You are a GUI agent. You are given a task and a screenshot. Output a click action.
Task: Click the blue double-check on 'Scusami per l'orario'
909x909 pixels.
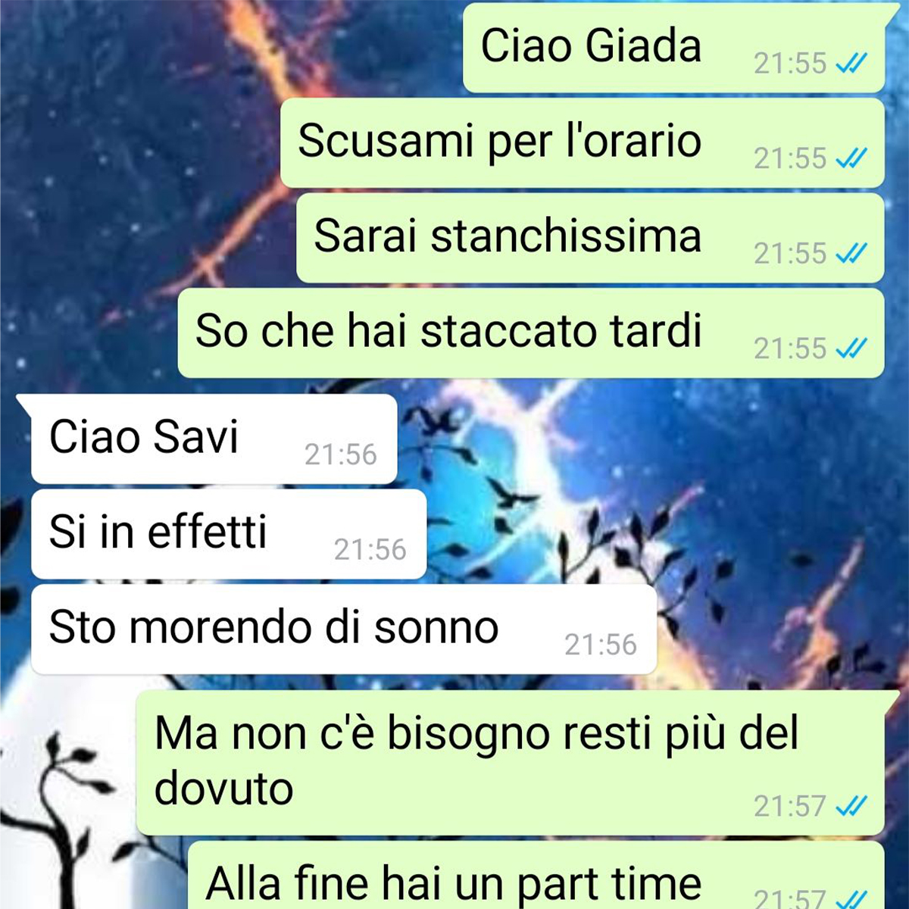click(x=851, y=158)
